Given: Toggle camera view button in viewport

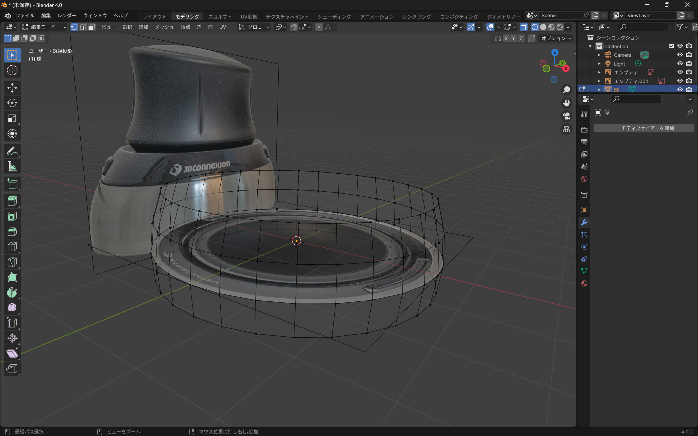Looking at the screenshot, I should (x=566, y=116).
